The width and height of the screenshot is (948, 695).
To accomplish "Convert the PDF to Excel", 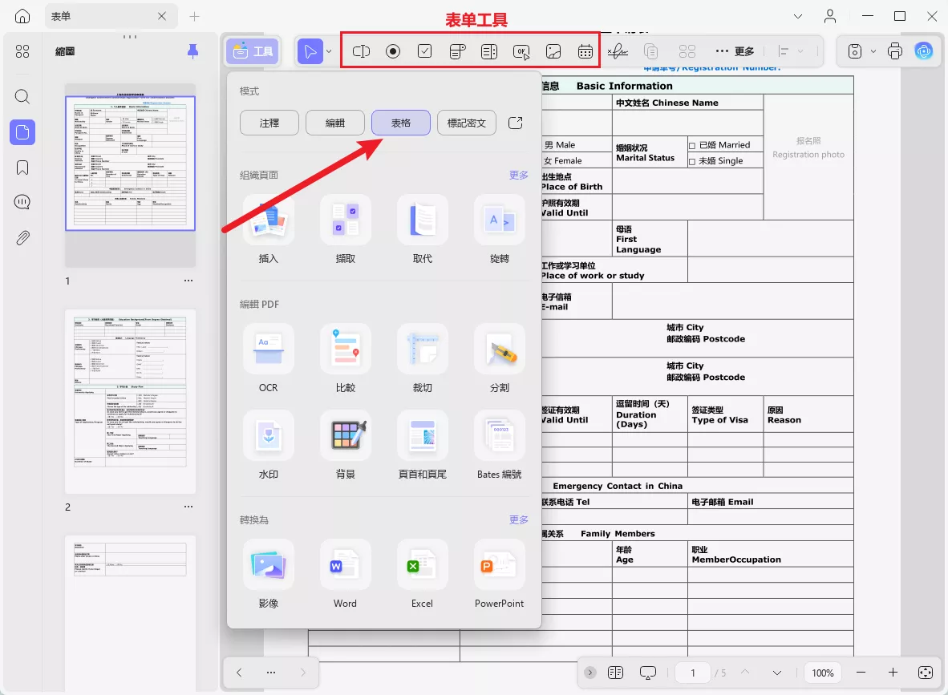I will (x=422, y=575).
